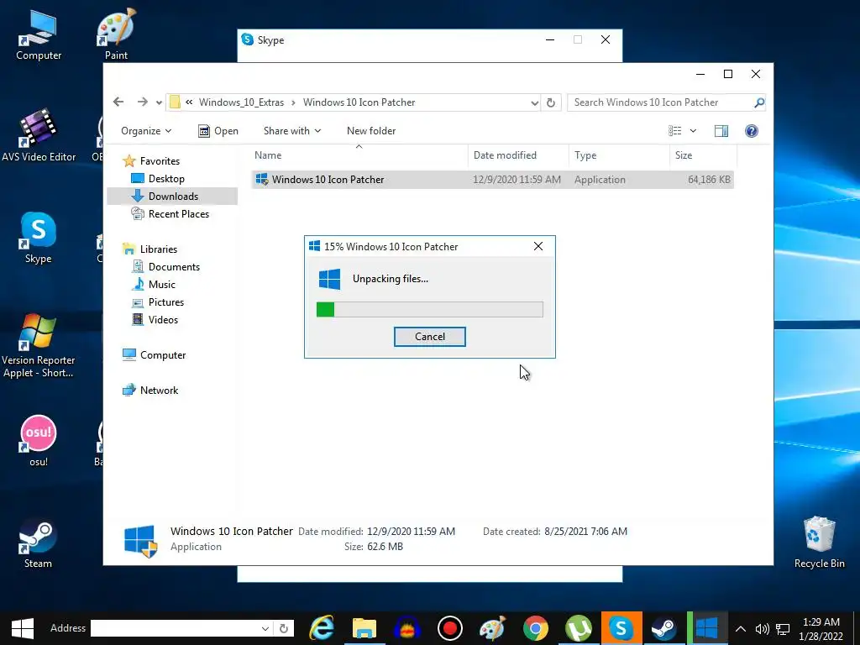Switch to Windows 10 Icon Patcher taskbar item
The height and width of the screenshot is (645, 860).
click(x=706, y=628)
